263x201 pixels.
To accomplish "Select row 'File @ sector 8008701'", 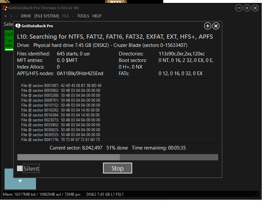I will 61,100.
